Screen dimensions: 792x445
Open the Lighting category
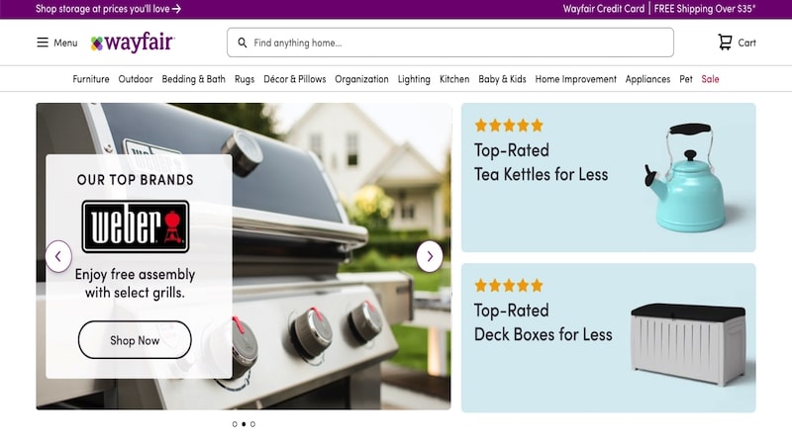point(414,79)
